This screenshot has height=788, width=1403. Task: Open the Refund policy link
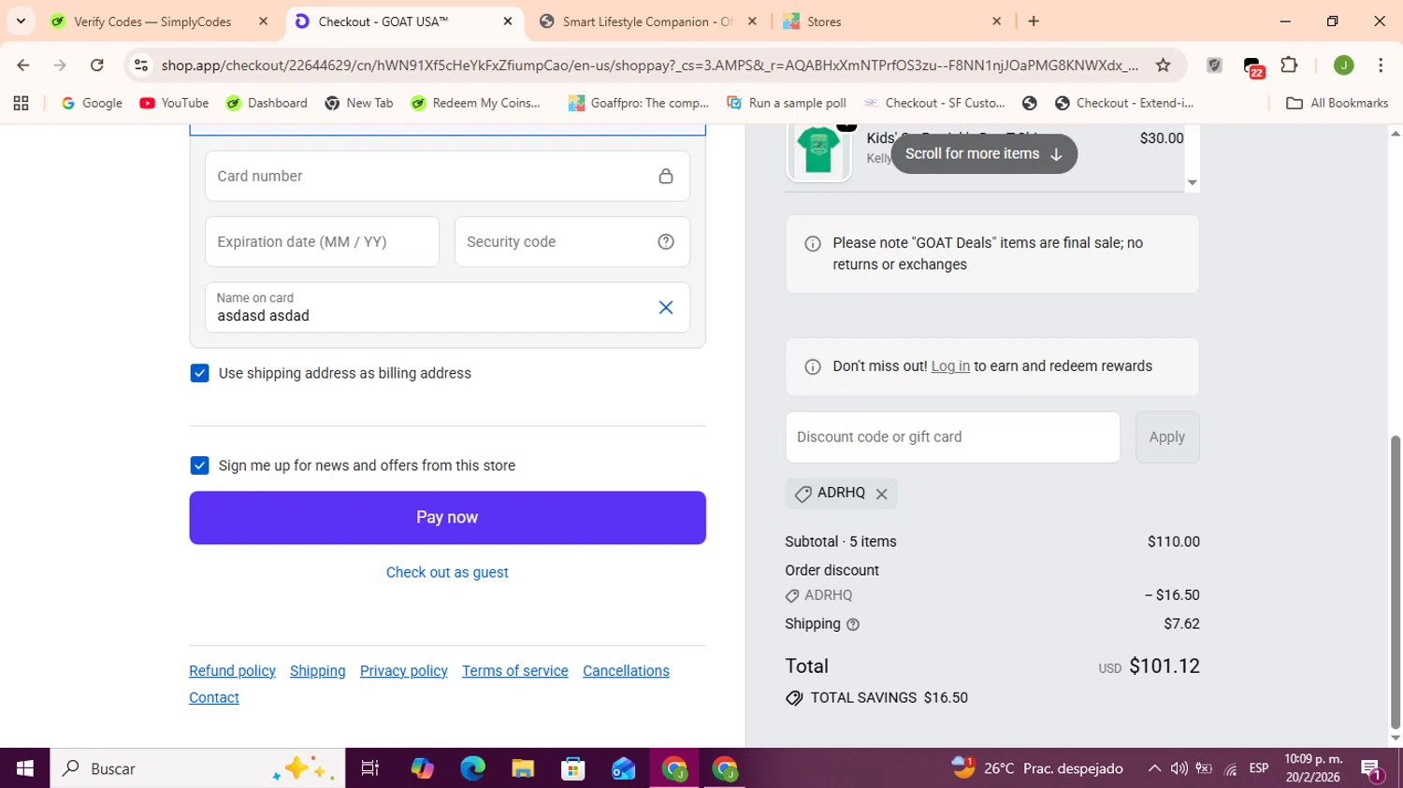click(x=232, y=671)
